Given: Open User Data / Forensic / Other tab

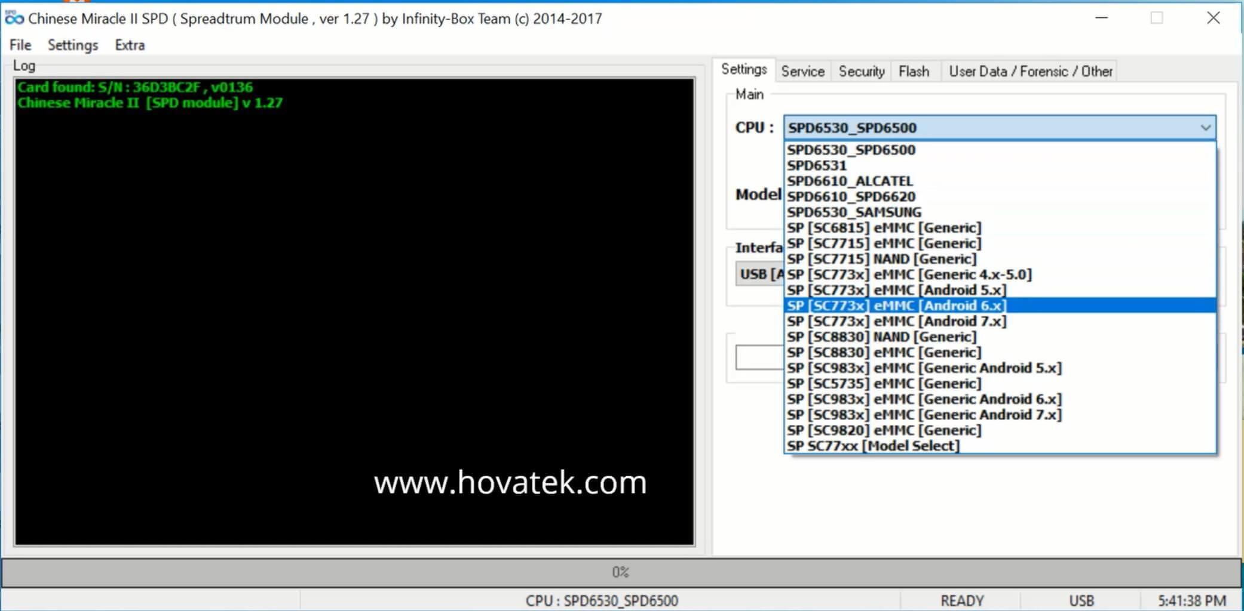Looking at the screenshot, I should coord(1030,72).
